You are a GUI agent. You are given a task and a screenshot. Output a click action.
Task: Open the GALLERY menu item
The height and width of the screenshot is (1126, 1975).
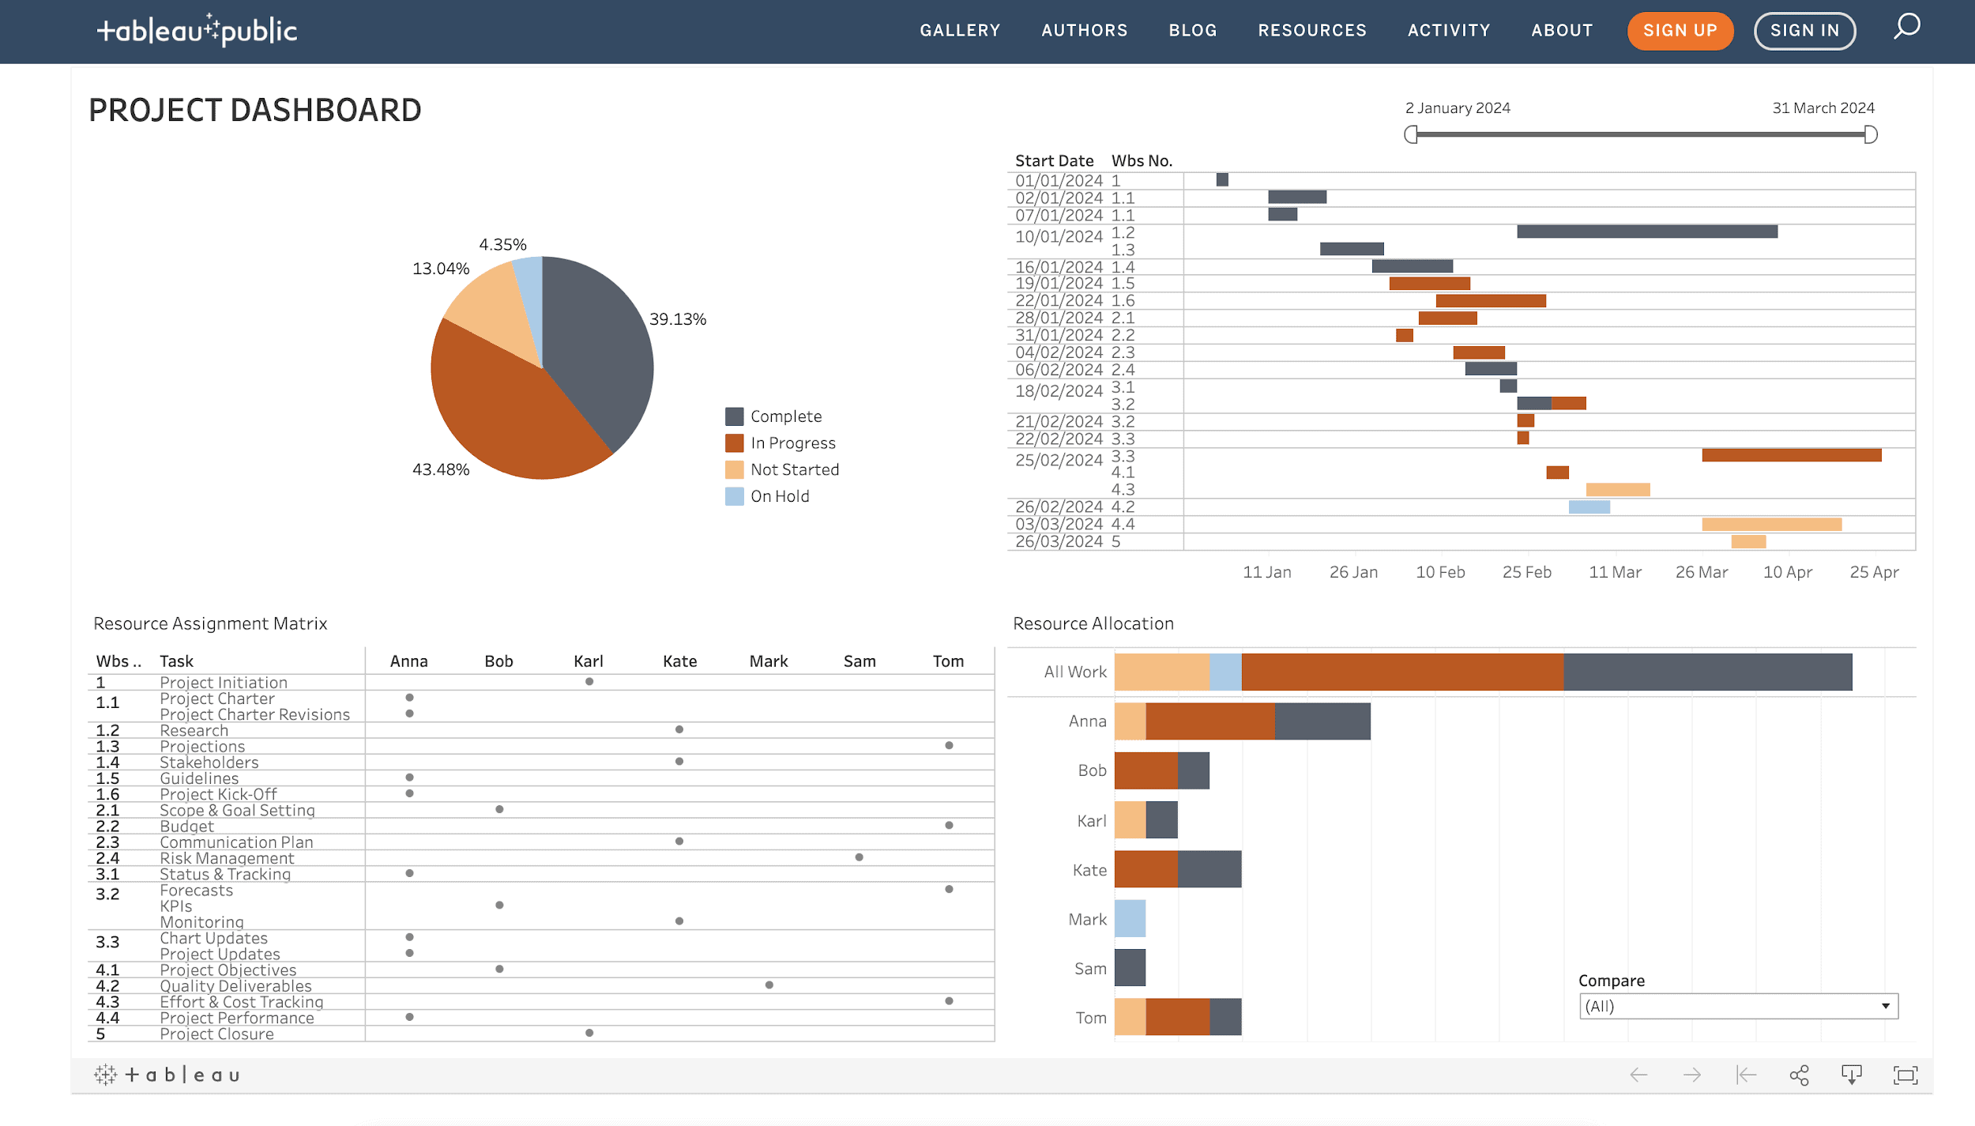(x=960, y=30)
